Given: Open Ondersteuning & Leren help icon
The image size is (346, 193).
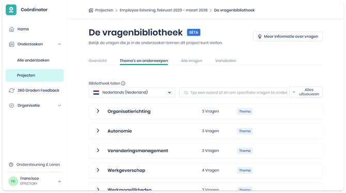Looking at the screenshot, I should pos(11,165).
